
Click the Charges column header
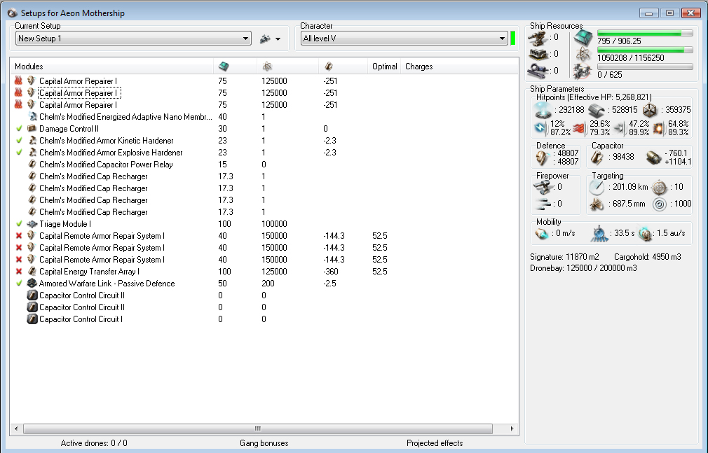pyautogui.click(x=418, y=67)
